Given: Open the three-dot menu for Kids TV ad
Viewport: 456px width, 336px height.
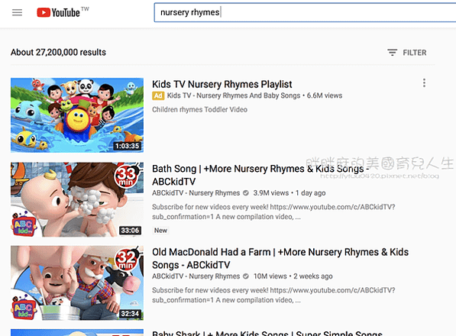Looking at the screenshot, I should click(x=424, y=82).
